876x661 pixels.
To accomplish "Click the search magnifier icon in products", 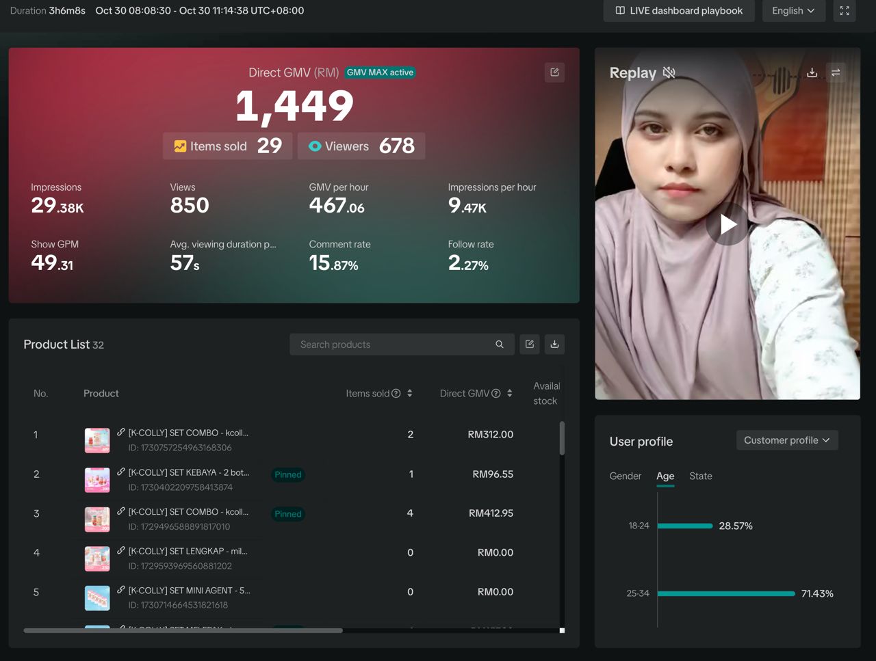I will 500,345.
